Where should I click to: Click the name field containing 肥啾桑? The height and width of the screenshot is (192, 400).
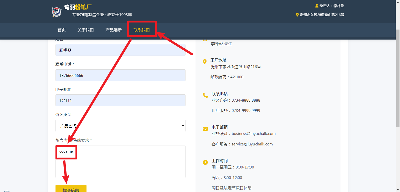click(x=120, y=50)
